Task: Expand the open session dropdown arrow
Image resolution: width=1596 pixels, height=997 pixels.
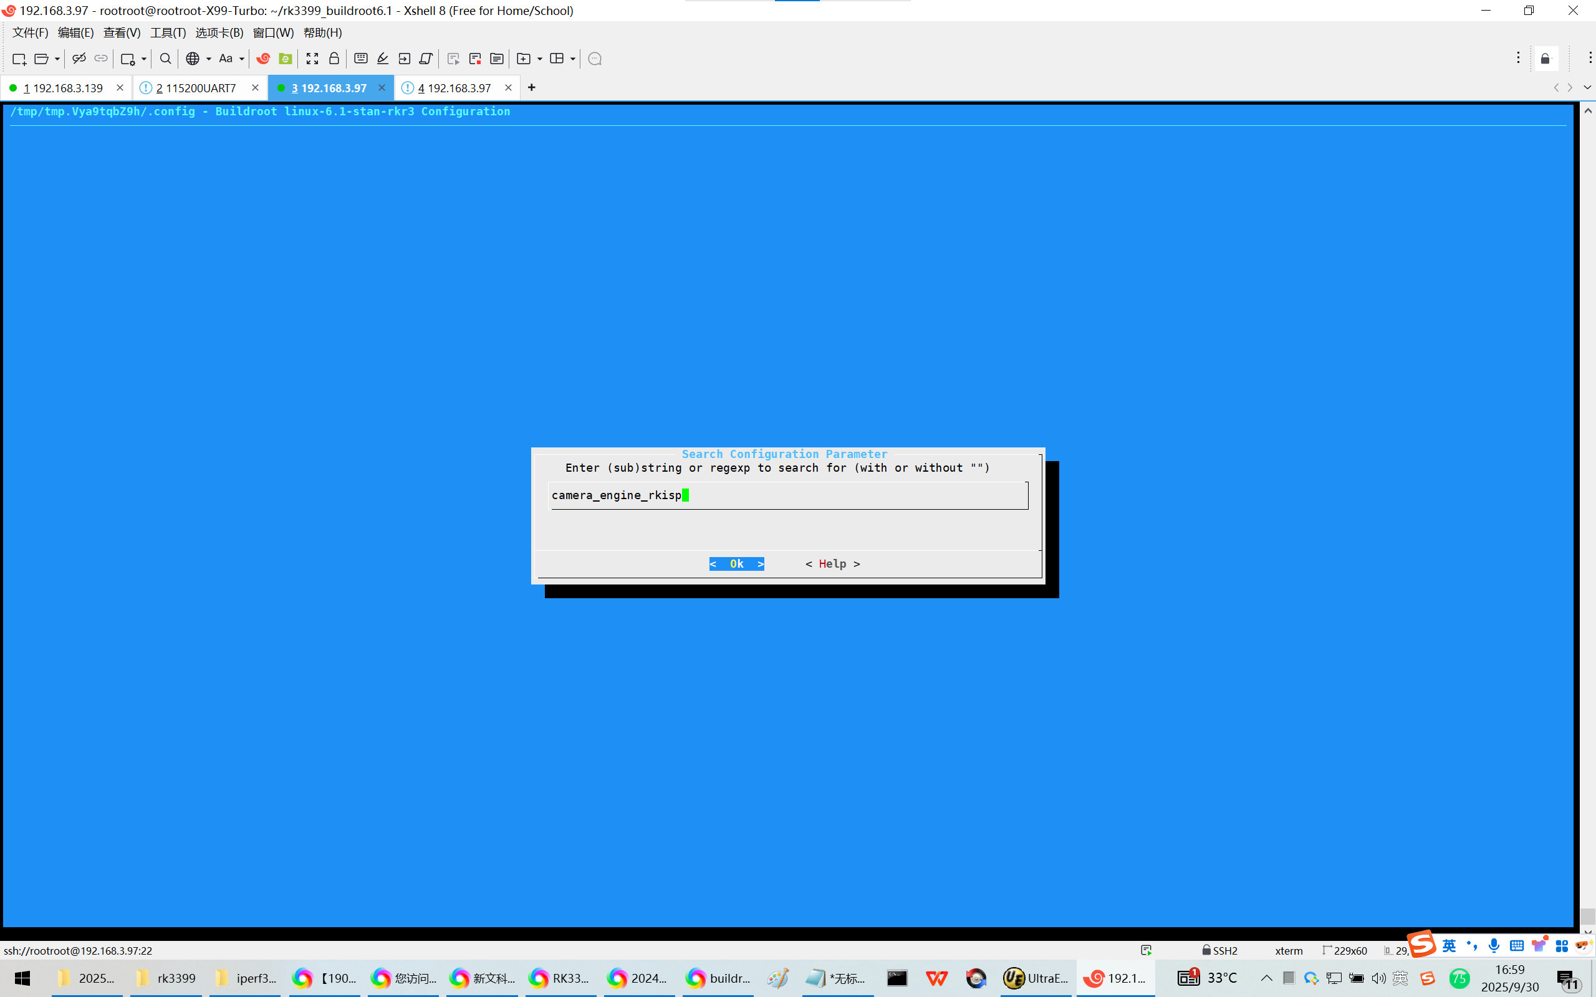Action: tap(57, 59)
